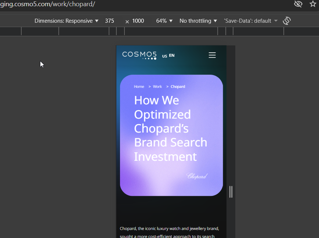
Task: Click the responsive breakpoint preset bar
Action: click(159, 31)
